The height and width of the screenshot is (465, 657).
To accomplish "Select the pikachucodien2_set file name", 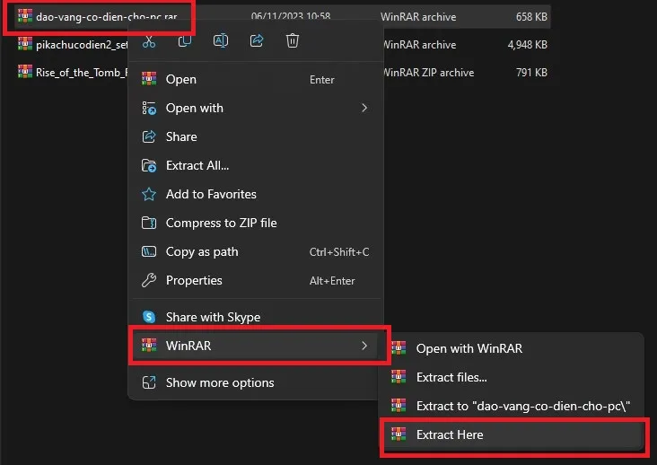I will (82, 45).
